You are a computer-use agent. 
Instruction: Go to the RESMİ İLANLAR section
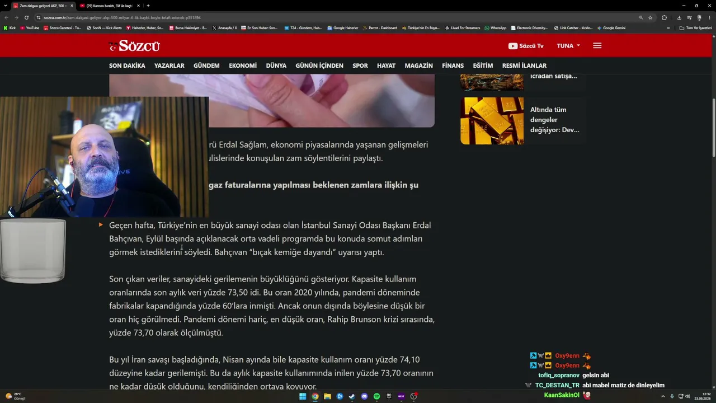point(524,65)
